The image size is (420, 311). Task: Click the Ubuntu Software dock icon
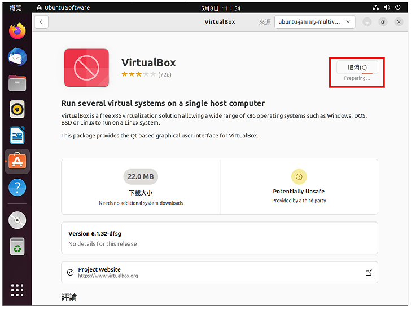(17, 161)
